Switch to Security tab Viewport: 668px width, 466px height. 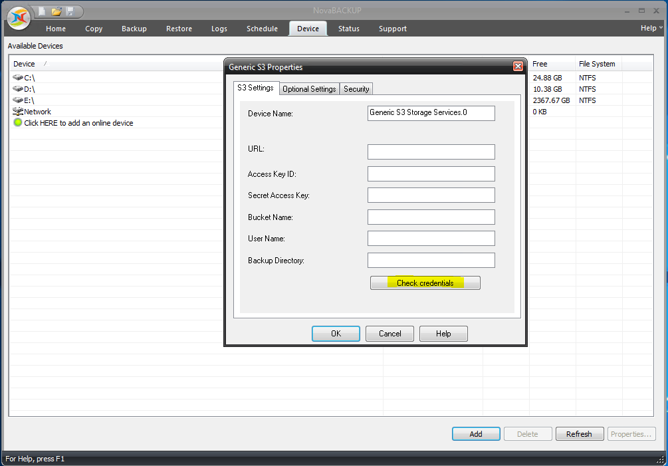[x=356, y=88]
